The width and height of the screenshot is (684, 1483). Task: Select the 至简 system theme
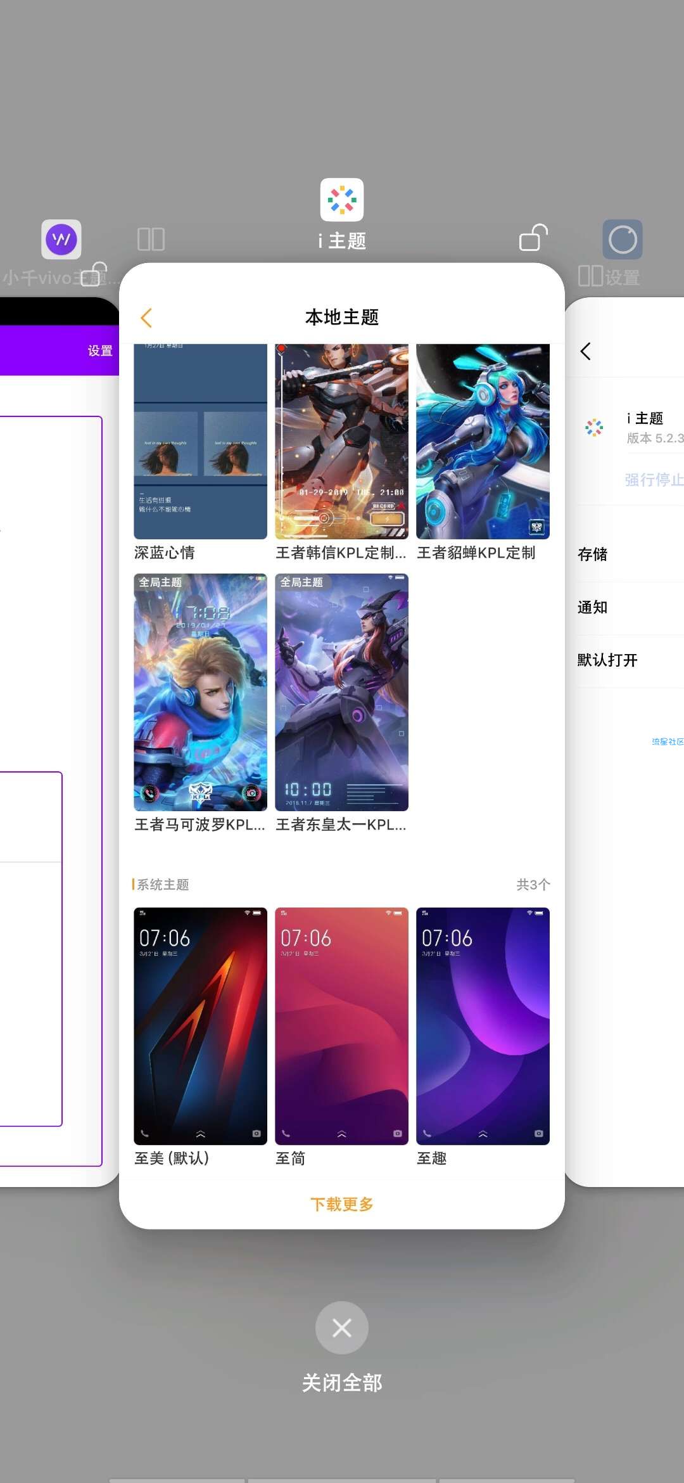(342, 1026)
